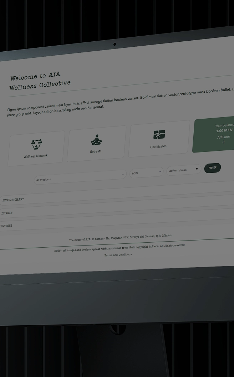This screenshot has width=234, height=377.
Task: Select the Wellness Network card label
Action: pyautogui.click(x=36, y=156)
